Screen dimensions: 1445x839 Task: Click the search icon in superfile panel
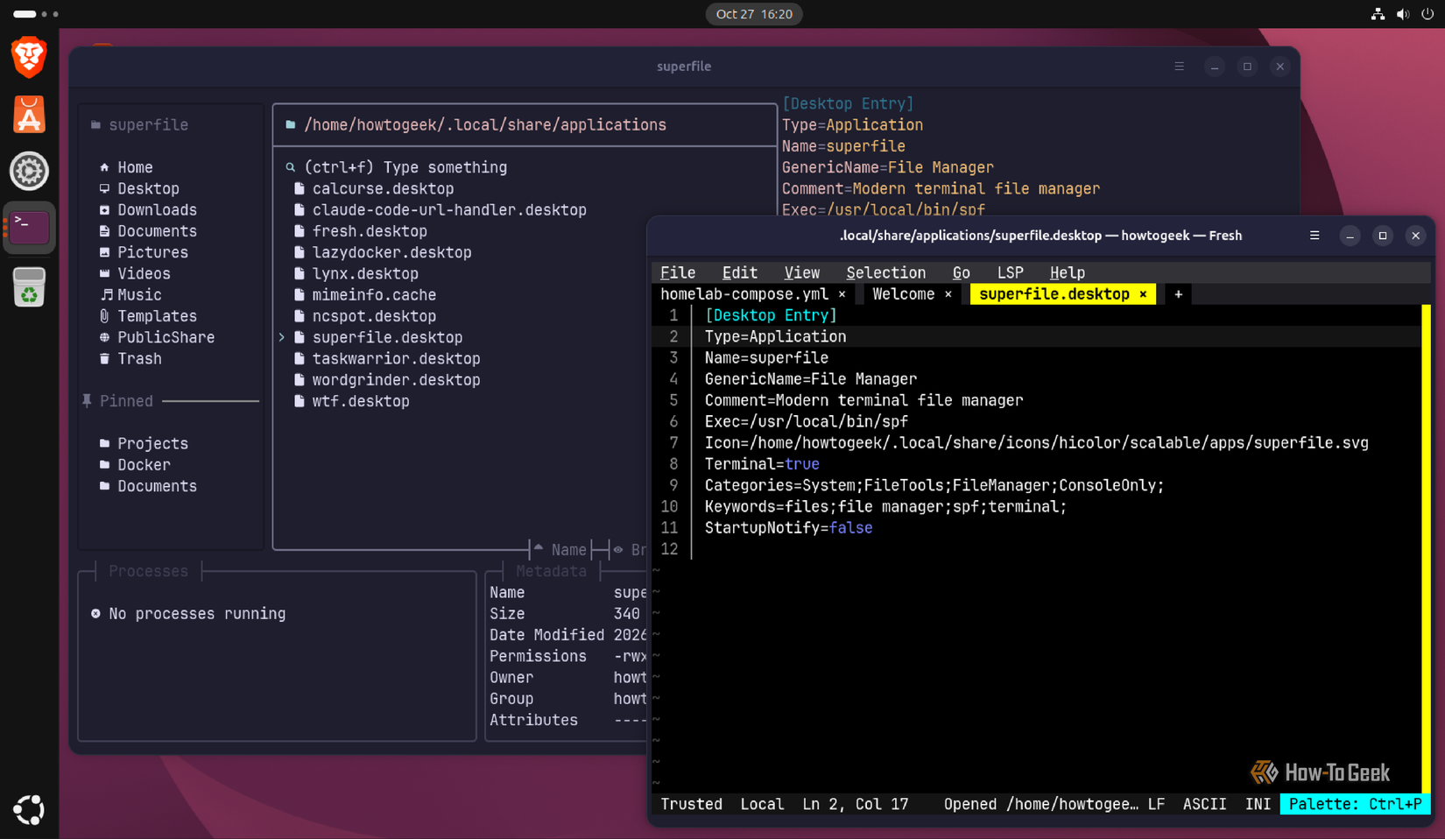pyautogui.click(x=290, y=167)
